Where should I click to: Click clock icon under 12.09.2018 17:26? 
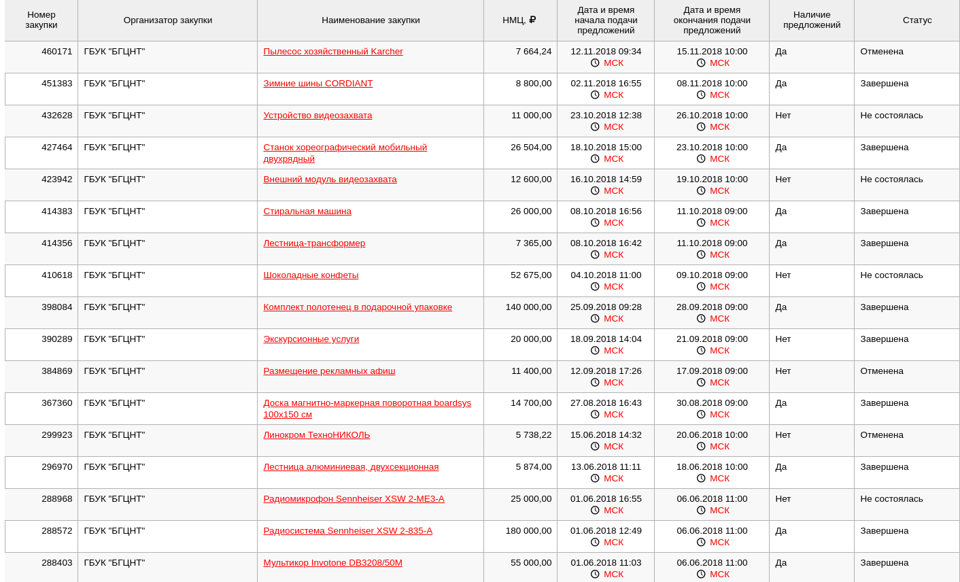coord(595,382)
